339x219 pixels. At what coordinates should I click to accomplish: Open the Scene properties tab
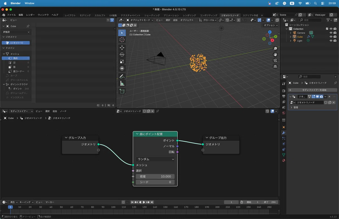[284, 107]
